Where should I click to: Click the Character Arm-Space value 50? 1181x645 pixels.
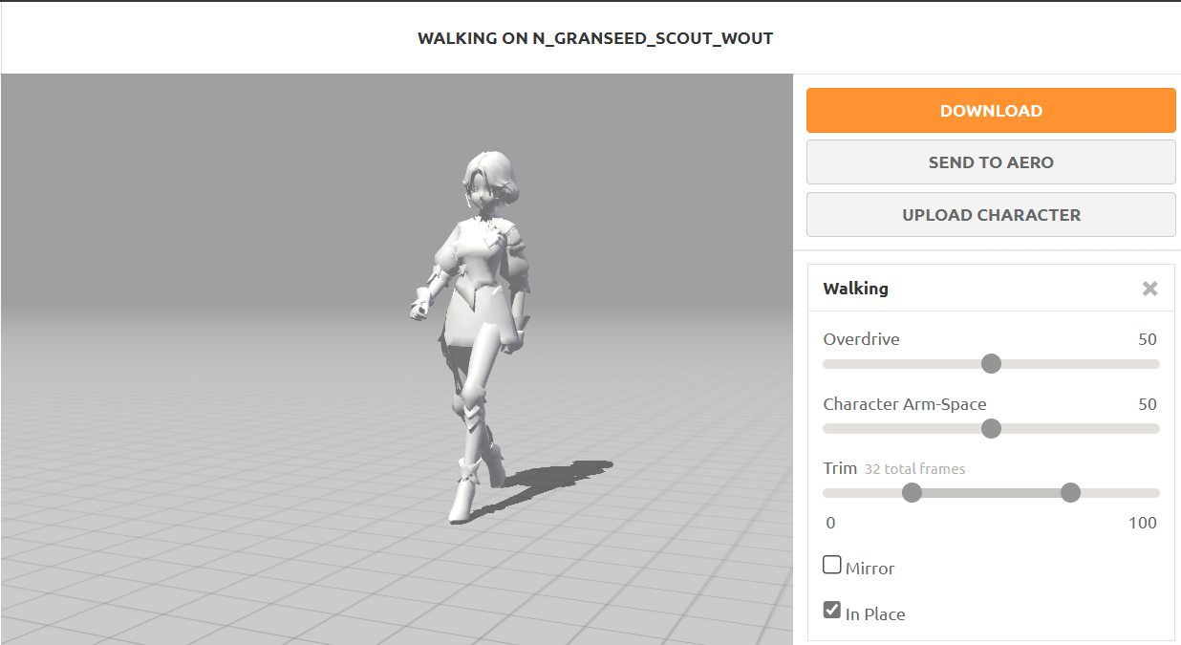click(x=1148, y=404)
